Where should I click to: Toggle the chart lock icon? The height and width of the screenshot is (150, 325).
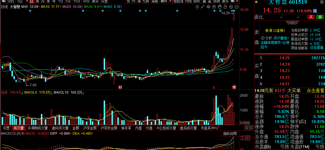[225, 7]
